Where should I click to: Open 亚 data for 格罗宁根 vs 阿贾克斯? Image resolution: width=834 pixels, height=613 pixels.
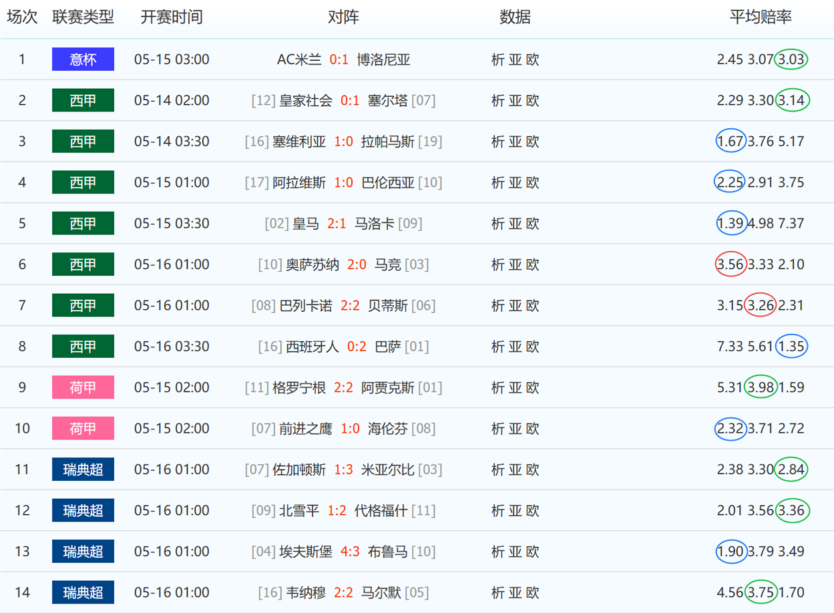515,387
